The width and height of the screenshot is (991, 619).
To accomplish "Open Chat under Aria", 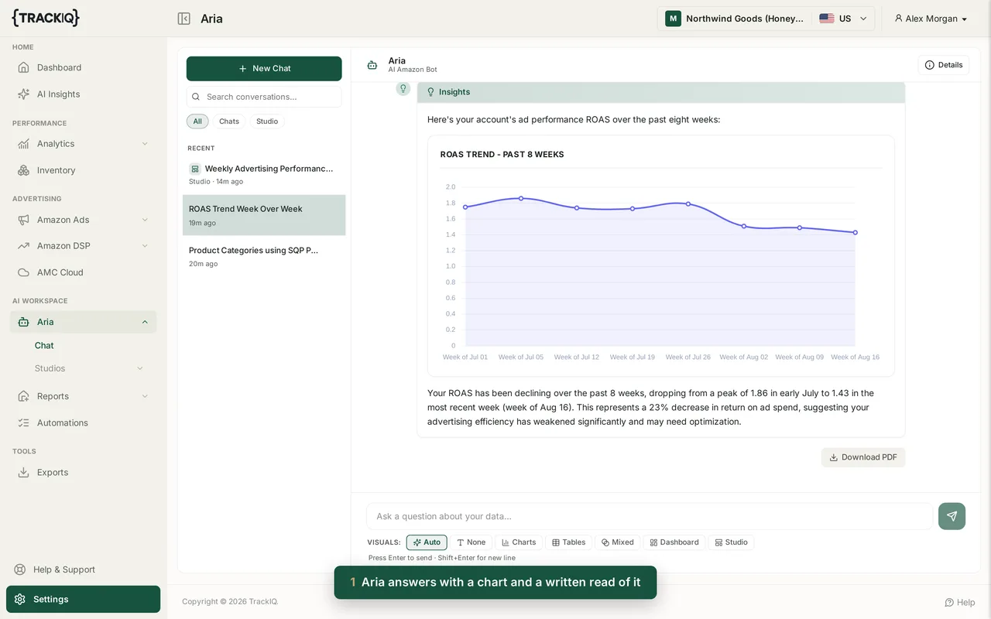I will pos(44,346).
